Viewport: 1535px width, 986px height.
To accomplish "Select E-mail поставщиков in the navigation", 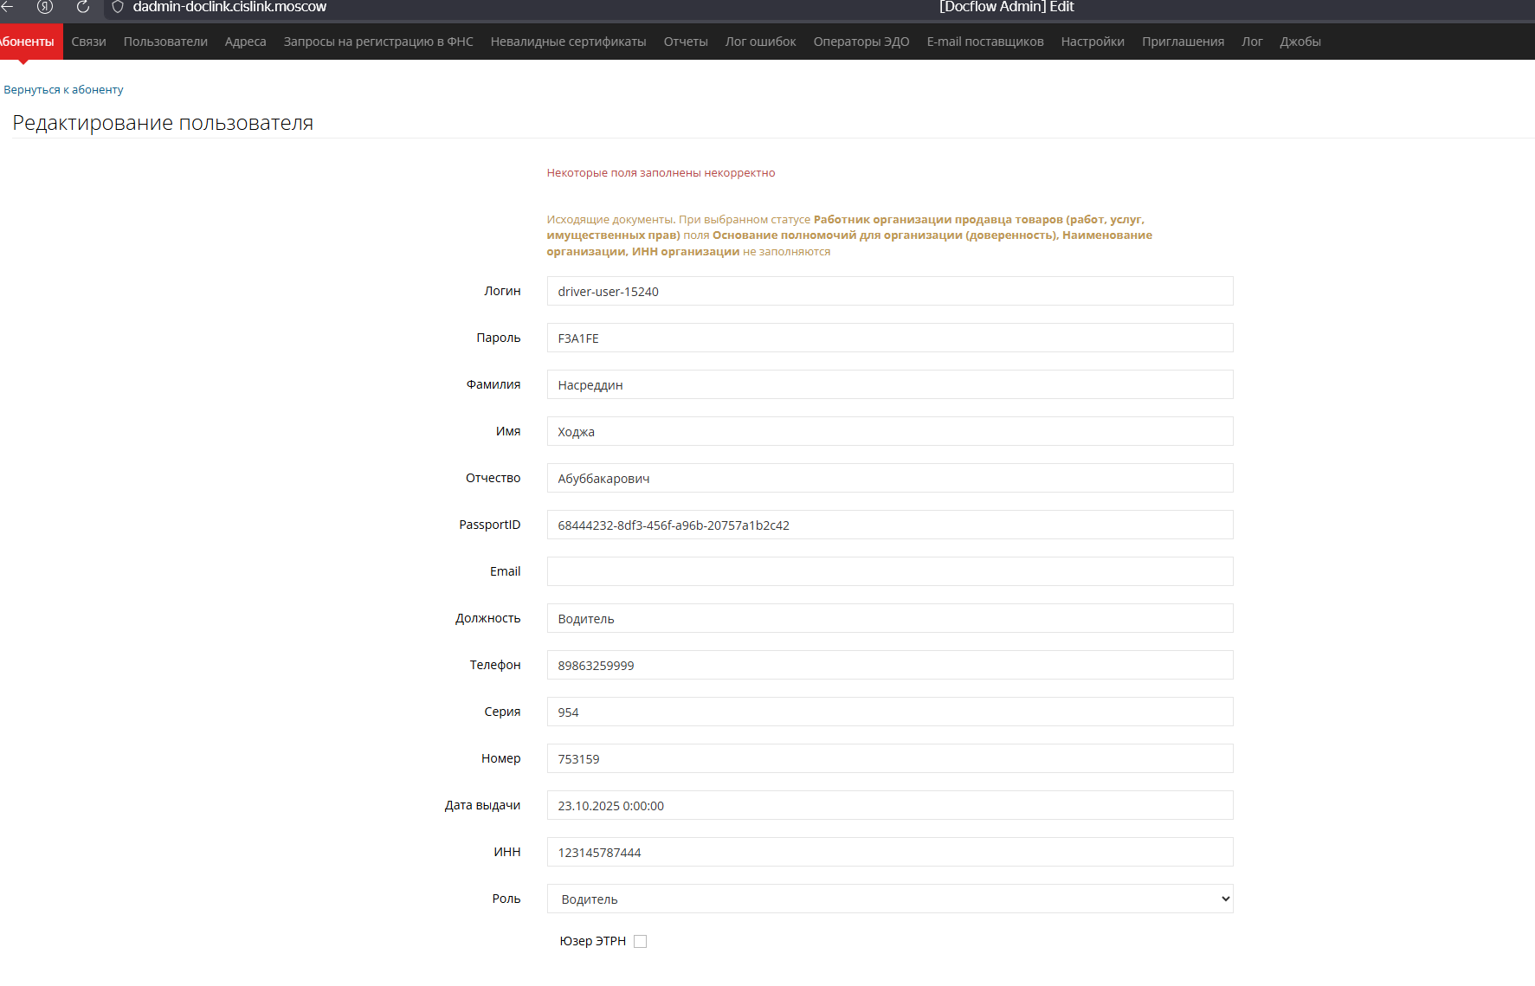I will pos(985,42).
